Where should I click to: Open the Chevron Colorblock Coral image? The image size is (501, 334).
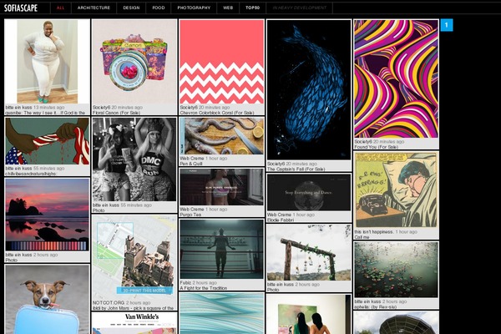(x=222, y=62)
